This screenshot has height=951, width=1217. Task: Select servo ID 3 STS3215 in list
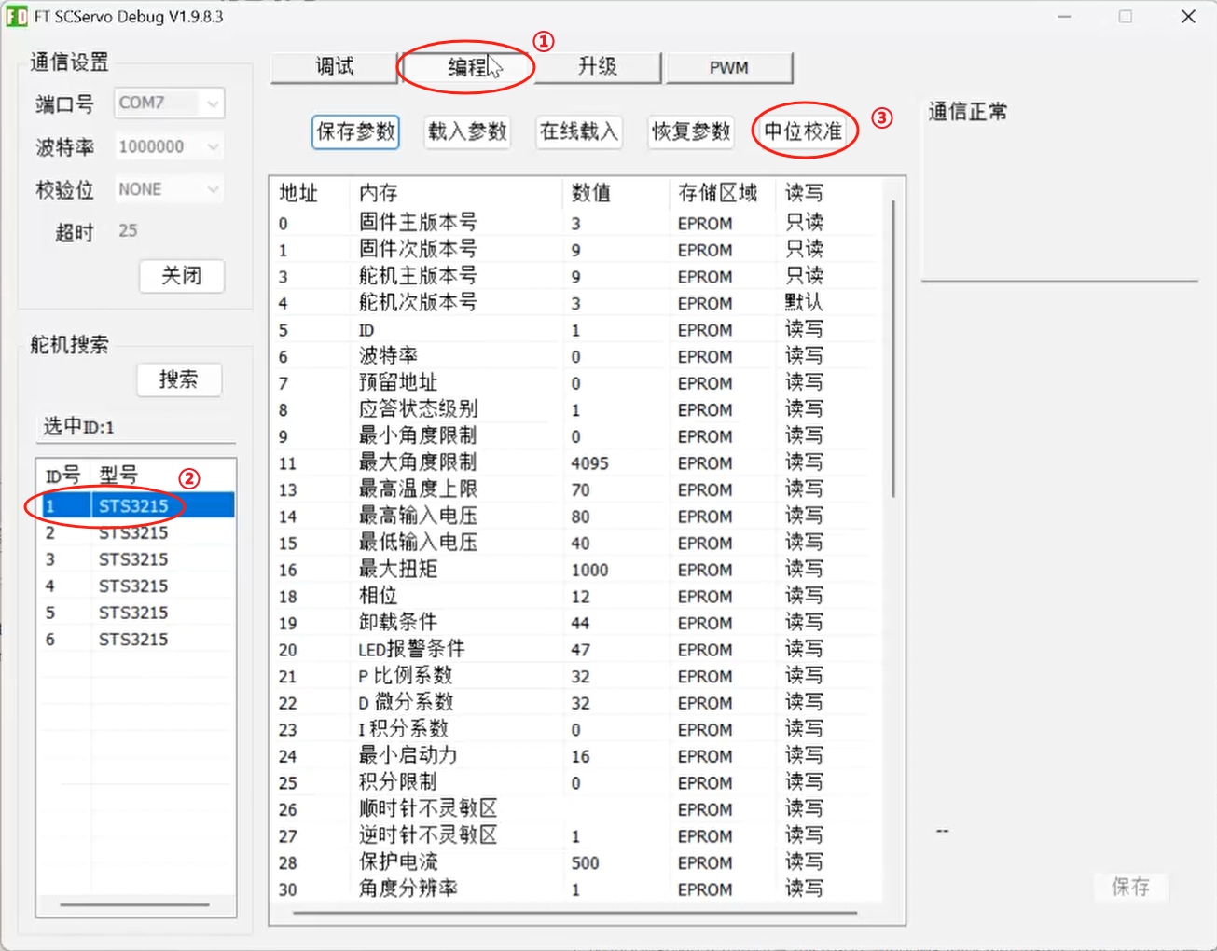[x=136, y=559]
